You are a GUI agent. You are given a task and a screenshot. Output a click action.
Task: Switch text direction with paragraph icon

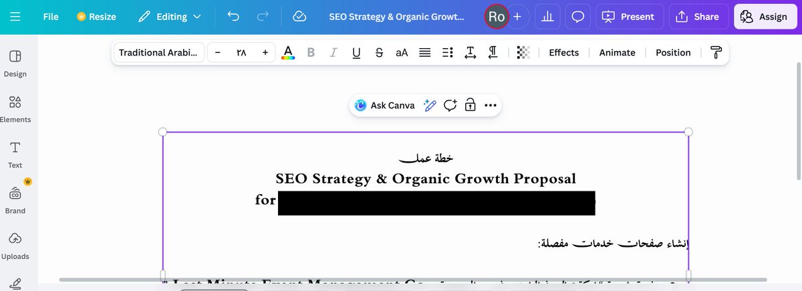(493, 52)
